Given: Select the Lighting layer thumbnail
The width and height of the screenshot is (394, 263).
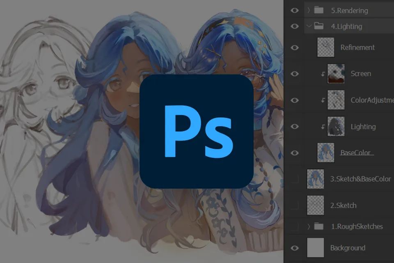Looking at the screenshot, I should point(336,126).
